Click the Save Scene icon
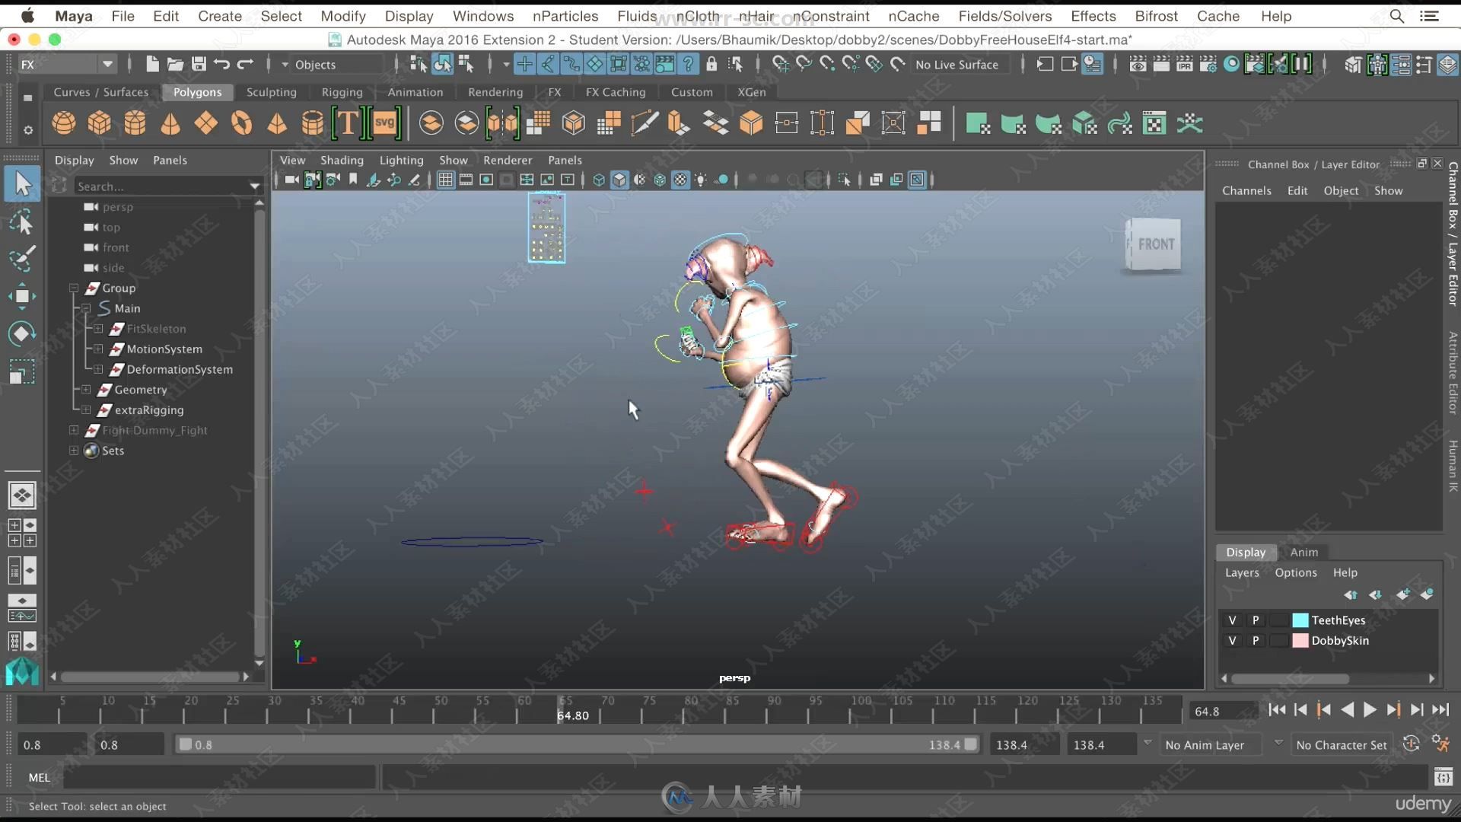Screen dimensions: 1461x822 199,65
